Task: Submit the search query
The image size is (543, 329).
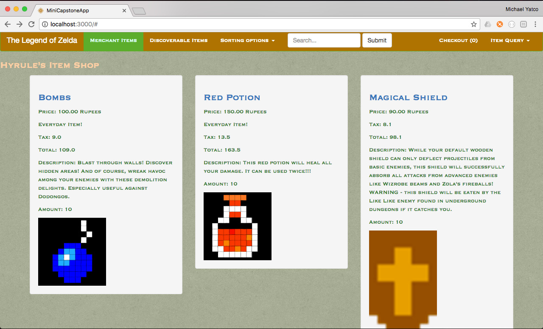Action: [x=377, y=40]
